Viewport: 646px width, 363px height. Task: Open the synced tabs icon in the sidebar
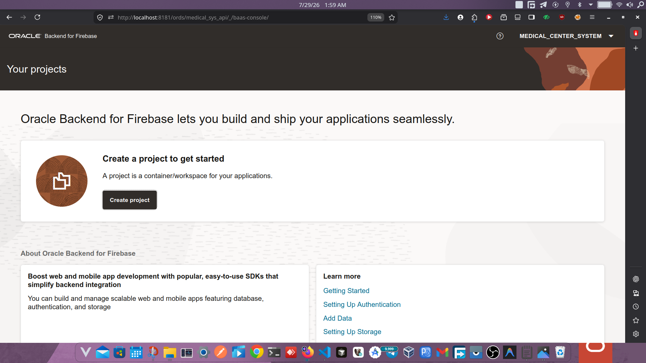coord(636,293)
